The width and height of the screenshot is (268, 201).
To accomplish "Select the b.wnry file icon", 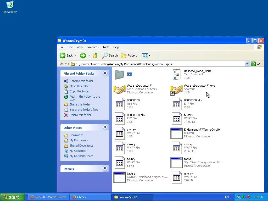I will point(177,119).
